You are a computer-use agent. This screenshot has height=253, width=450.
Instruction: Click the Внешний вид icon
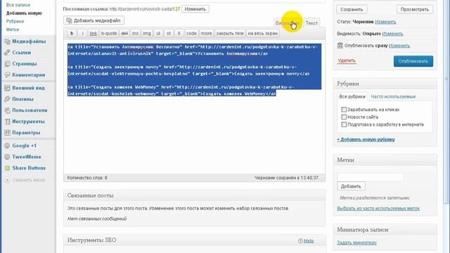tap(8, 88)
